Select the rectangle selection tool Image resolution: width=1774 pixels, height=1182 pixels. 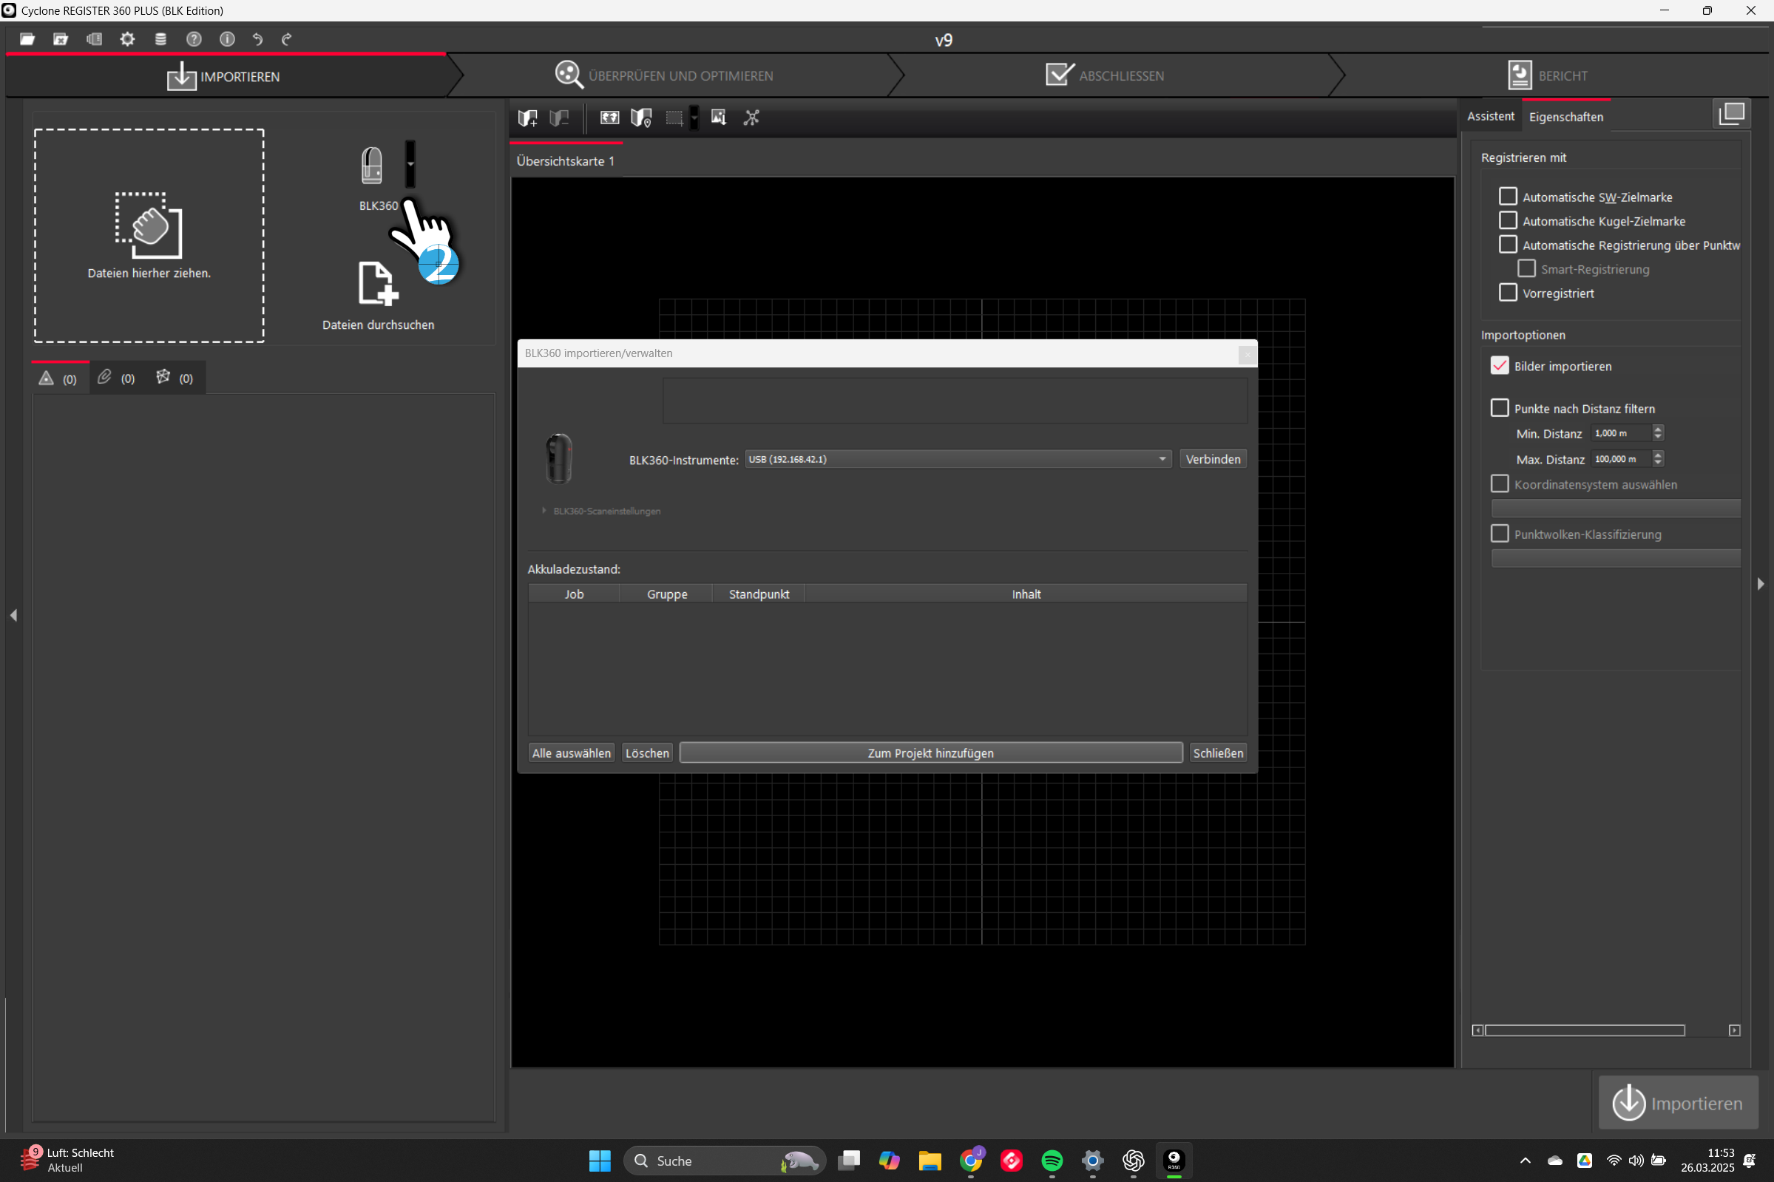(674, 118)
